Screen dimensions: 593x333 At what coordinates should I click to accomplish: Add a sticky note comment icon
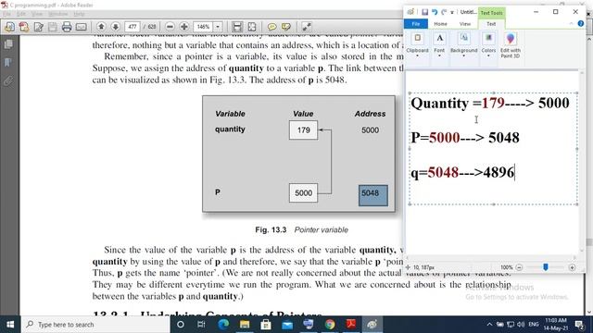271,27
